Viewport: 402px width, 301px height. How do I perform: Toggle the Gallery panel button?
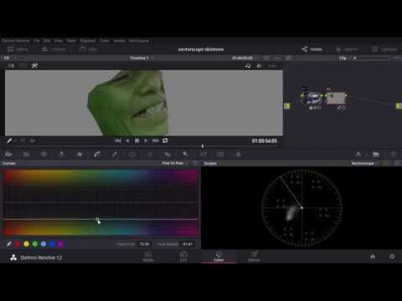click(18, 49)
